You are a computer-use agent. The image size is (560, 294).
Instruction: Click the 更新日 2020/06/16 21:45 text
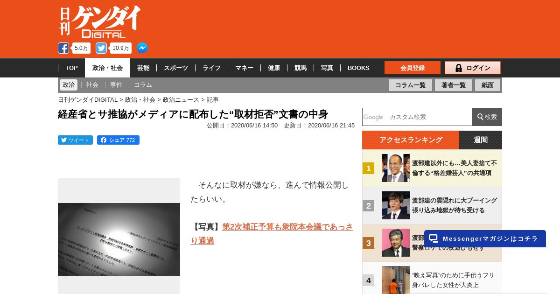coord(319,125)
